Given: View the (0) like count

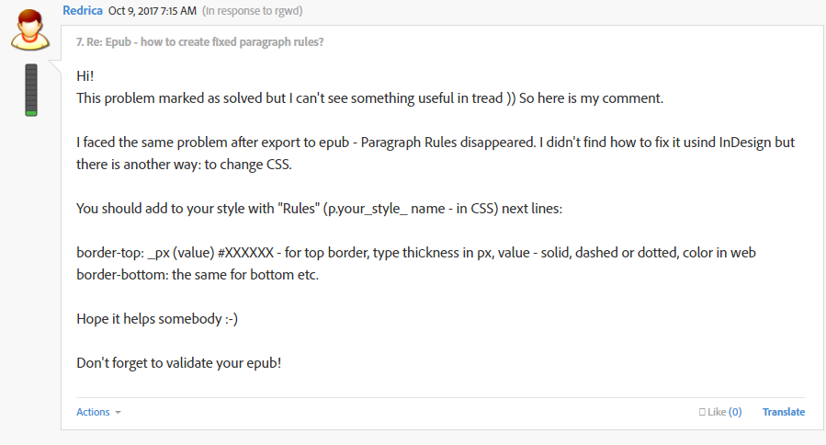Looking at the screenshot, I should coord(735,412).
